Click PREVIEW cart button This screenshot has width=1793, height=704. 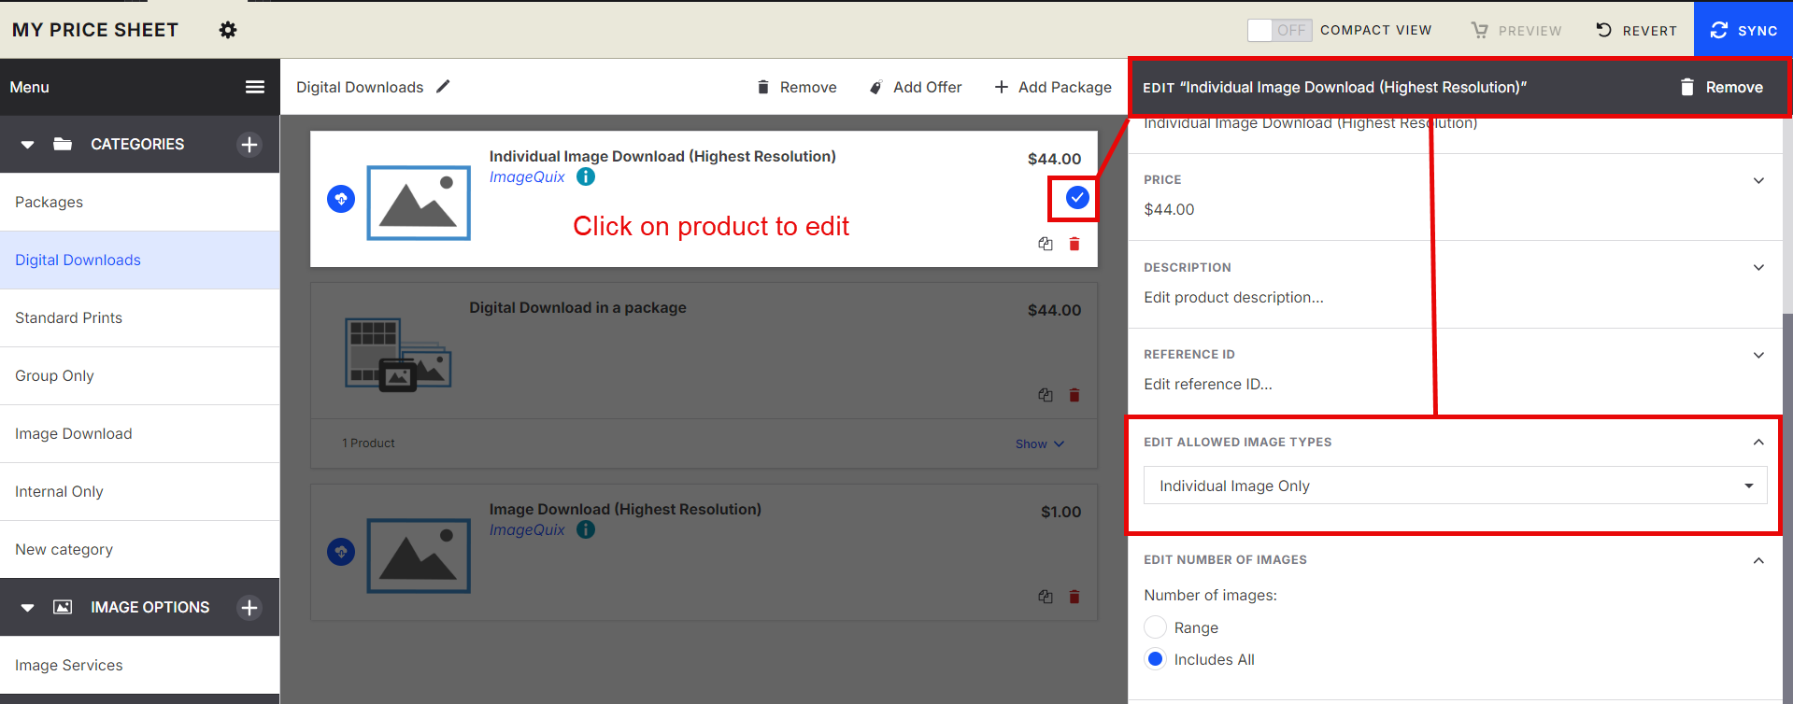tap(1516, 30)
